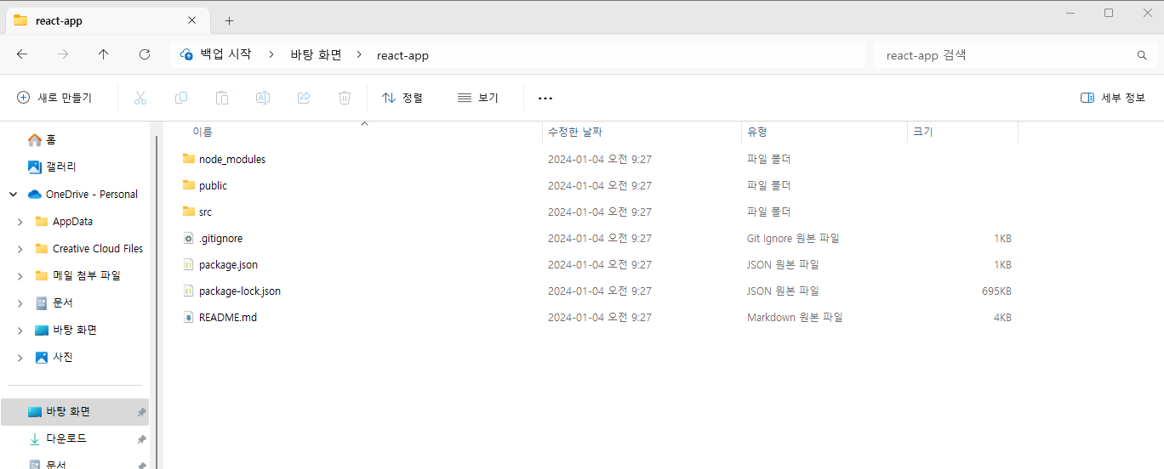This screenshot has height=469, width=1164.
Task: Expand the Creative Cloud Files node
Action: pyautogui.click(x=20, y=248)
